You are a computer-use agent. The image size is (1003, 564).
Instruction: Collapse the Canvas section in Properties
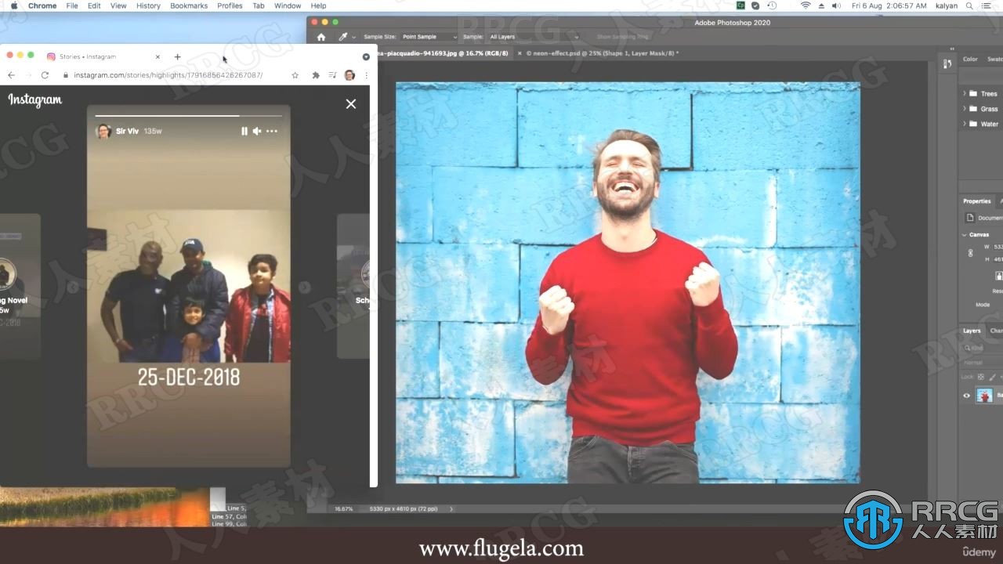tap(965, 234)
